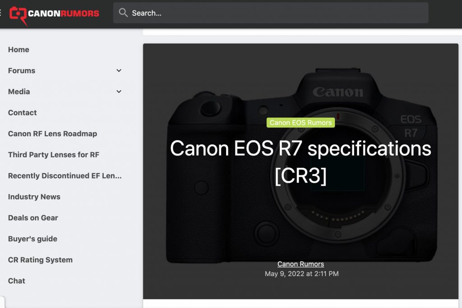
Task: Open Canon RF Lens Roadmap
Action: (52, 134)
